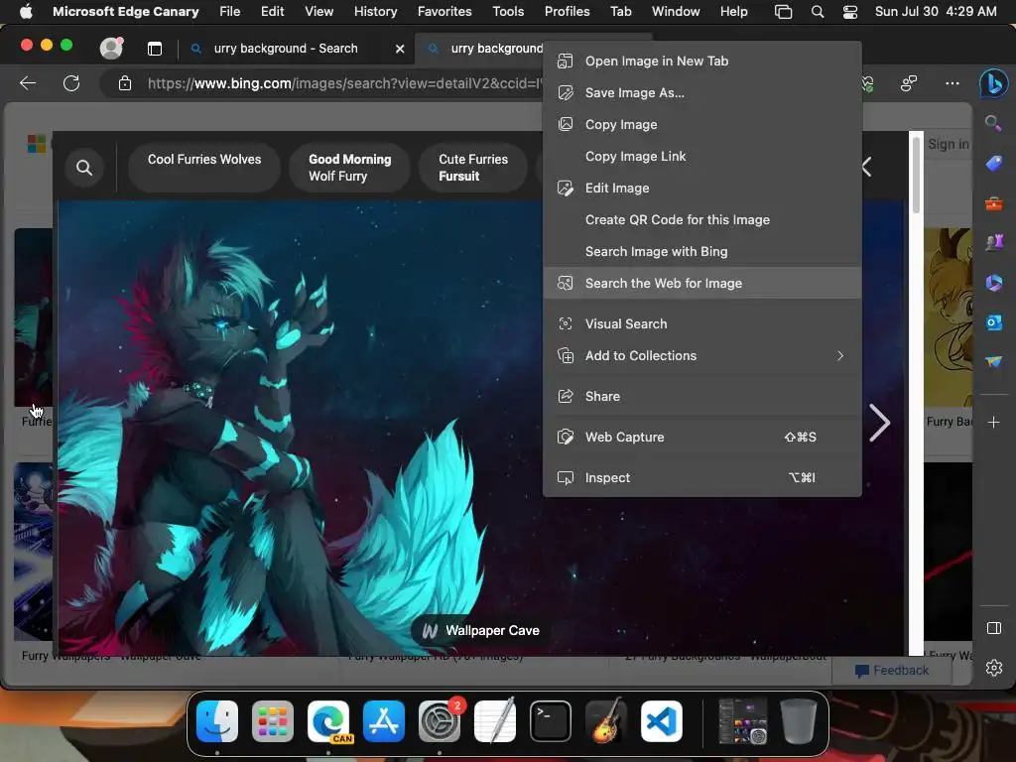Open the sidebar Outlook icon
Screen dimensions: 1016x762
(993, 322)
